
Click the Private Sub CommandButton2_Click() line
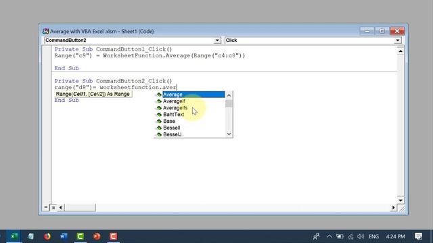tap(113, 81)
